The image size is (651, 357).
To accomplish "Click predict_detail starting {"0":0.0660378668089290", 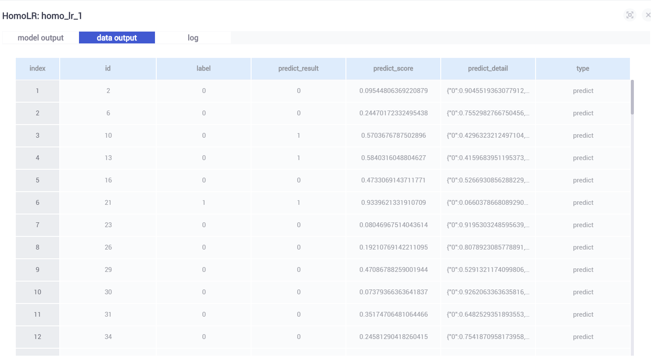I will (x=488, y=203).
